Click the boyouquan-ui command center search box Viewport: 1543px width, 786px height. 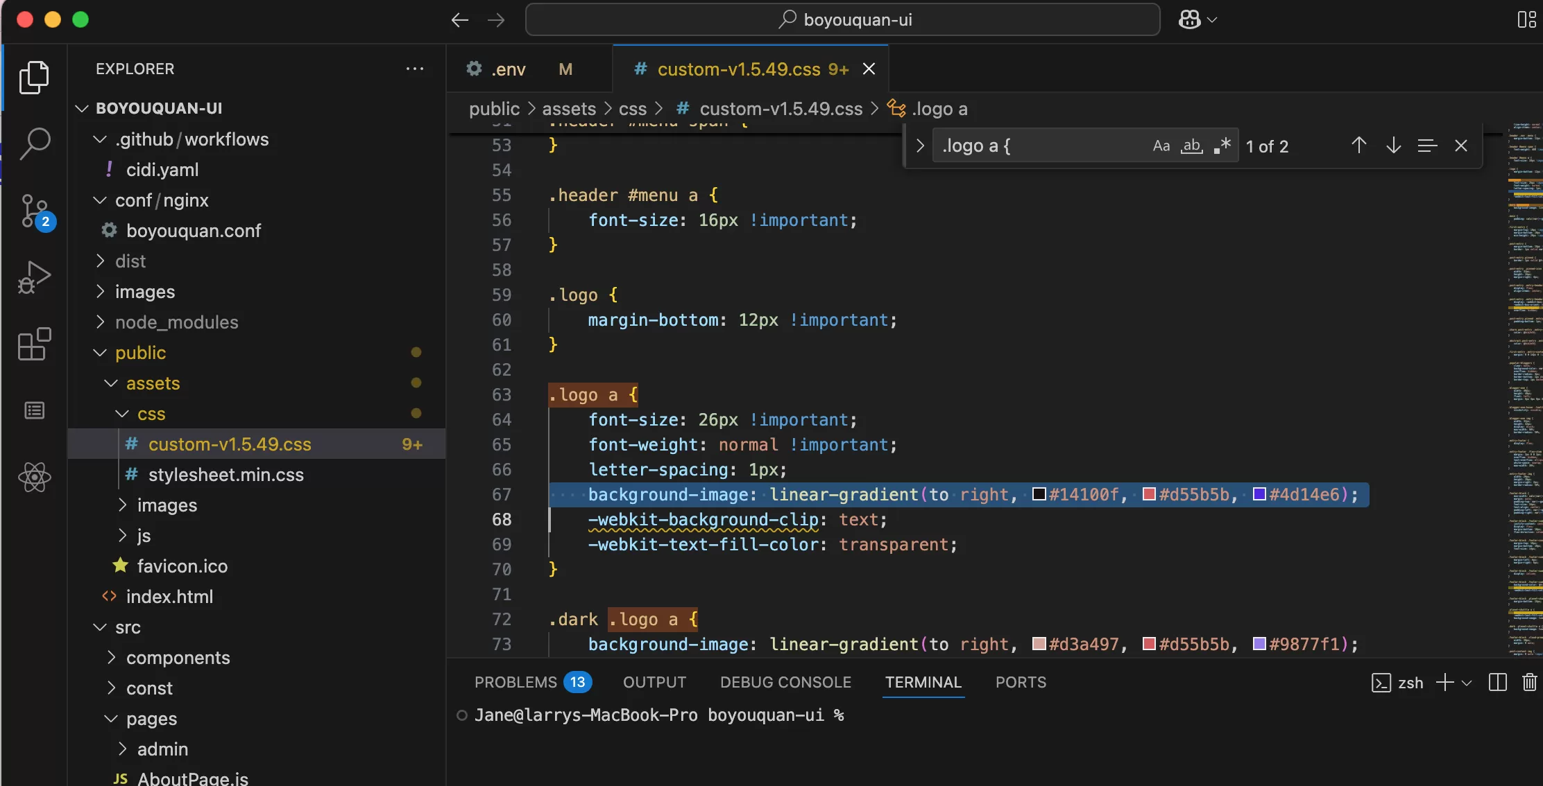(x=843, y=19)
